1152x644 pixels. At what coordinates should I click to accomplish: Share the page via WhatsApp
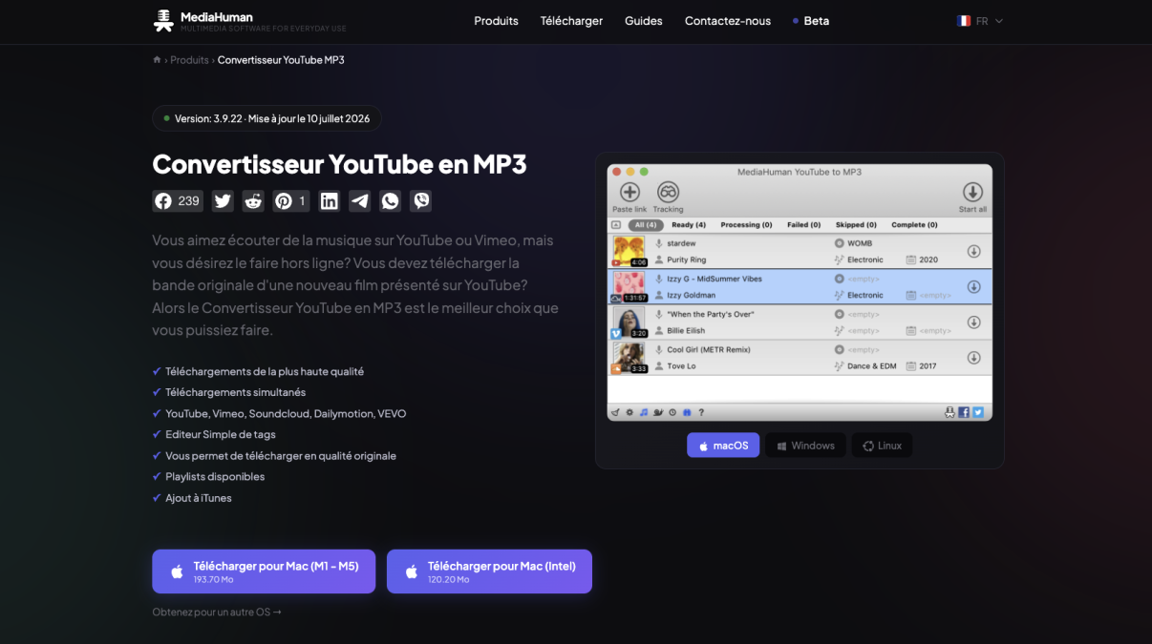[390, 200]
